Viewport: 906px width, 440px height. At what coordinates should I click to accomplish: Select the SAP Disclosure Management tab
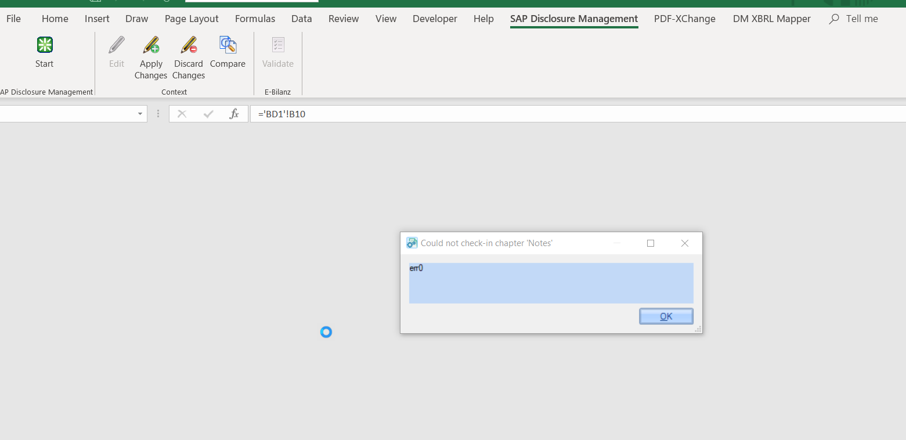tap(574, 19)
